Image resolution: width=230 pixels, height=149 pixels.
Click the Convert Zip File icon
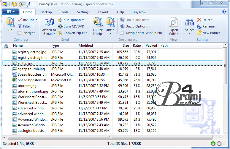(x=60, y=33)
